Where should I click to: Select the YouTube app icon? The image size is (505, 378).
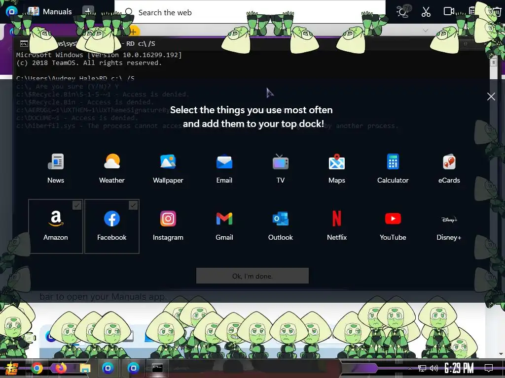tap(393, 219)
